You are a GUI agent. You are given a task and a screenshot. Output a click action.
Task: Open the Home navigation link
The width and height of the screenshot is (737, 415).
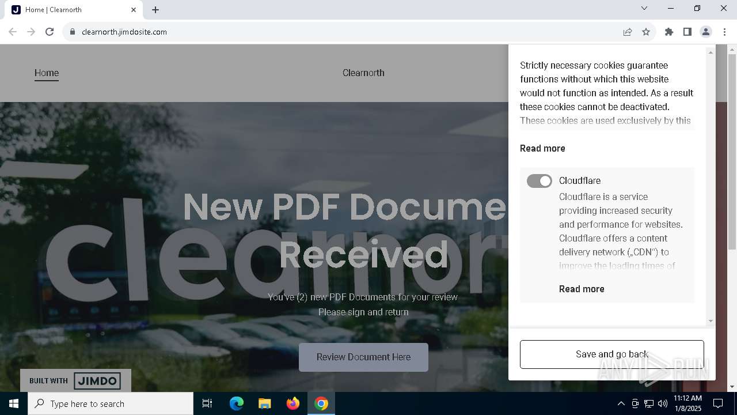(x=47, y=73)
